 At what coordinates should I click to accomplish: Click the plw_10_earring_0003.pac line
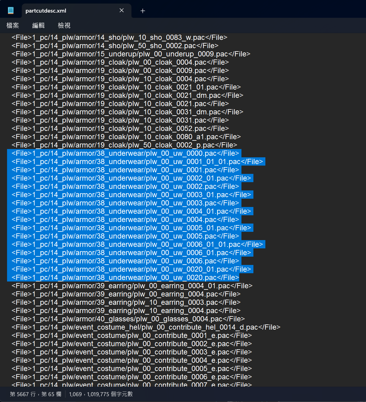[x=126, y=302]
